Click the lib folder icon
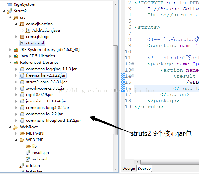 28,147
